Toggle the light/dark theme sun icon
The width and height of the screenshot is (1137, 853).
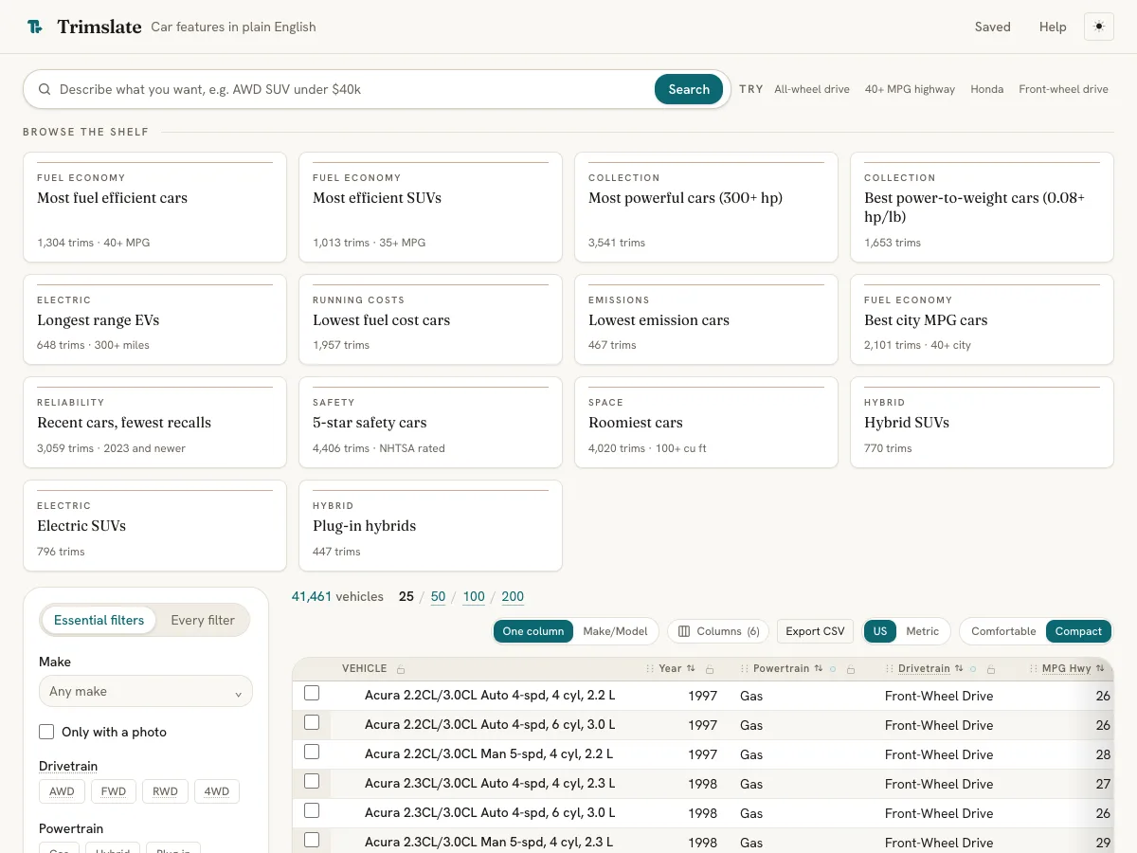pyautogui.click(x=1099, y=27)
